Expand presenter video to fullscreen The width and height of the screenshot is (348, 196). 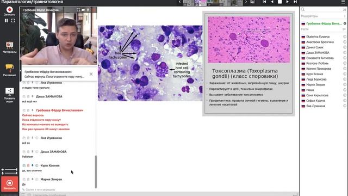point(78,10)
